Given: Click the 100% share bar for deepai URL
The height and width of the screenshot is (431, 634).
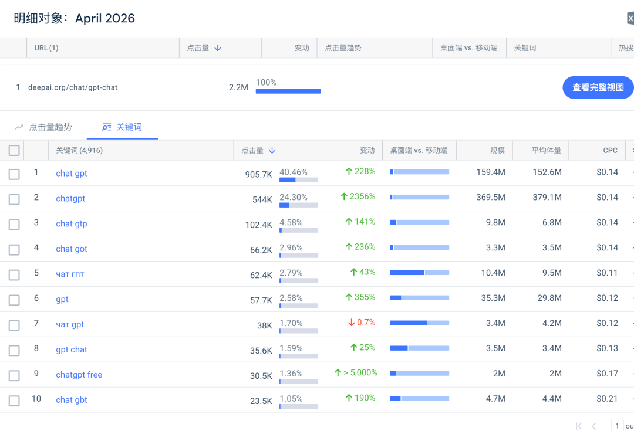Looking at the screenshot, I should point(288,91).
